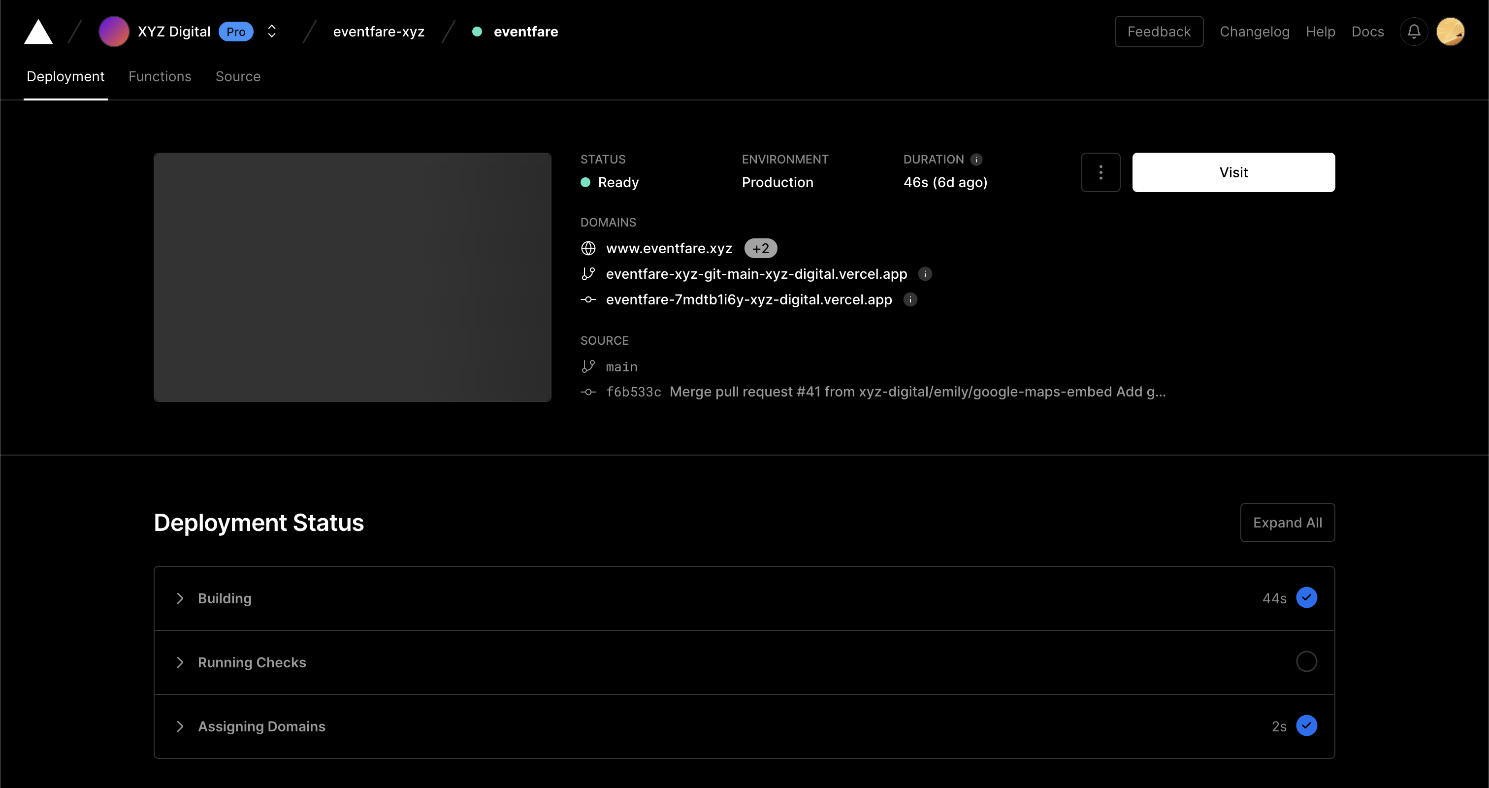The height and width of the screenshot is (788, 1489).
Task: Open eventfare-7mdtb1i6y-xyz-digital.vercel.app link
Action: 748,299
